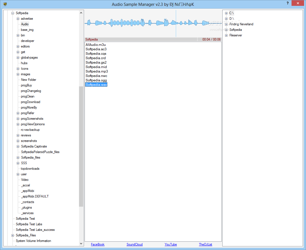Select the Softpedia.ogg file
Viewport: 306px width, 250px height.
point(96,81)
